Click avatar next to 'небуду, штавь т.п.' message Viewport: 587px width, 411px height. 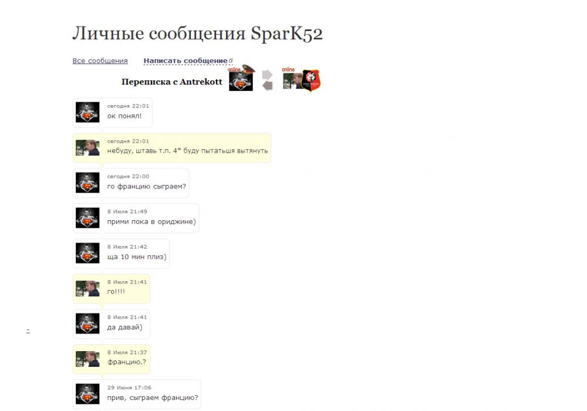(x=87, y=147)
